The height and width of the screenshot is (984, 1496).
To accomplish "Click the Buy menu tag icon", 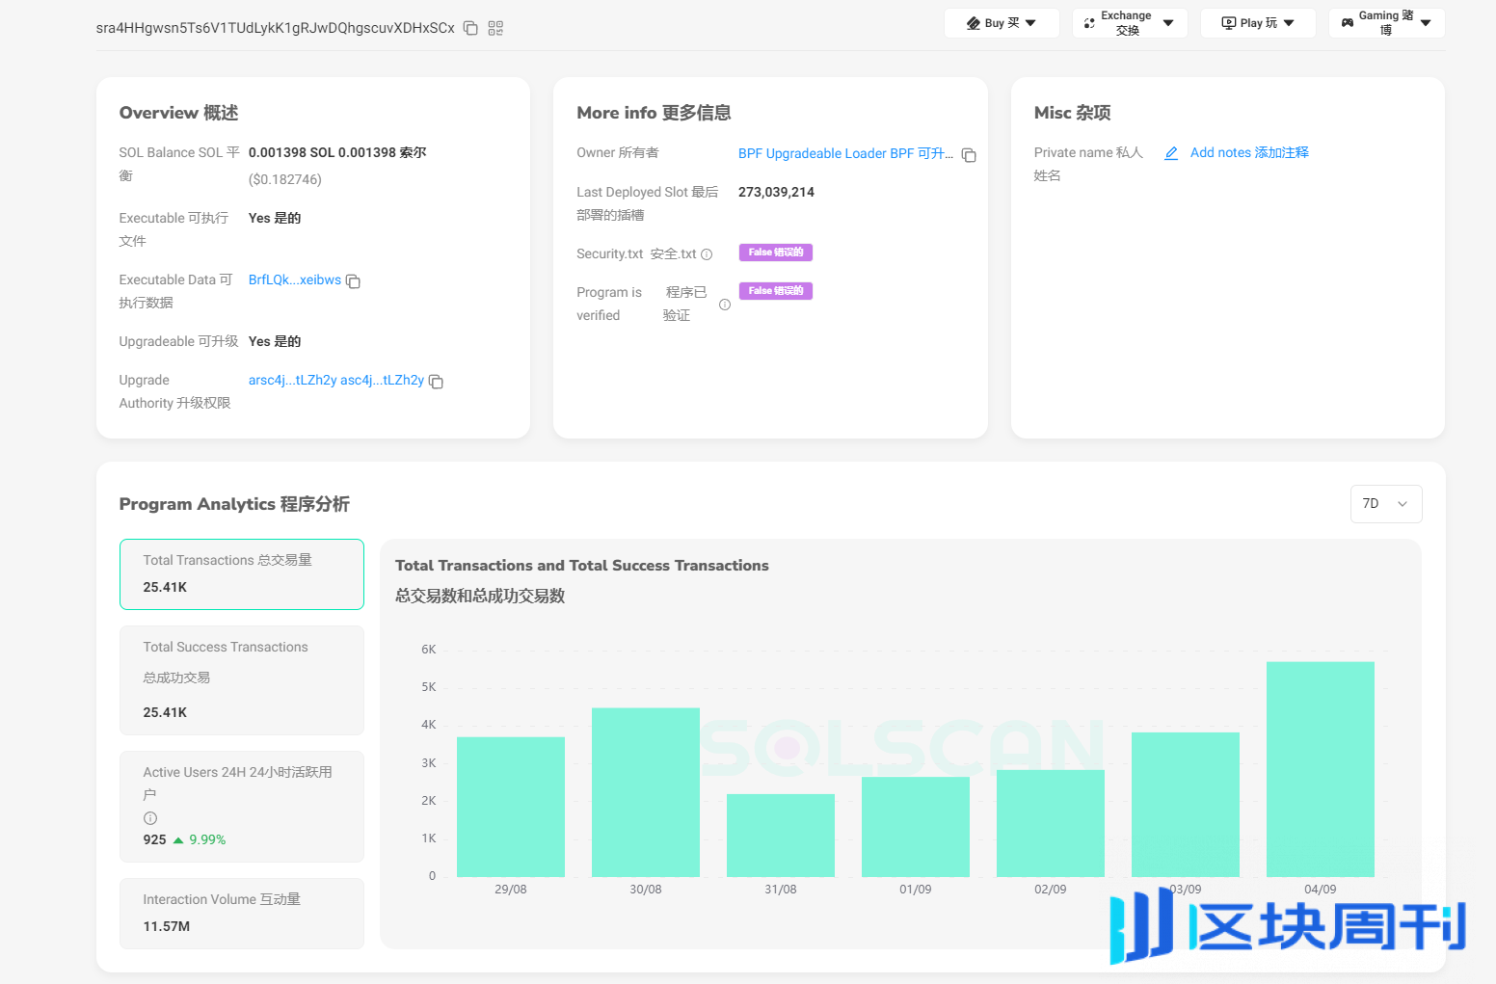I will [x=974, y=23].
